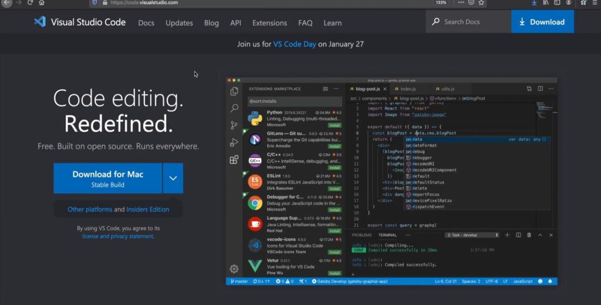The height and width of the screenshot is (305, 601).
Task: Click the @sort:installs extension search box
Action: [x=295, y=101]
